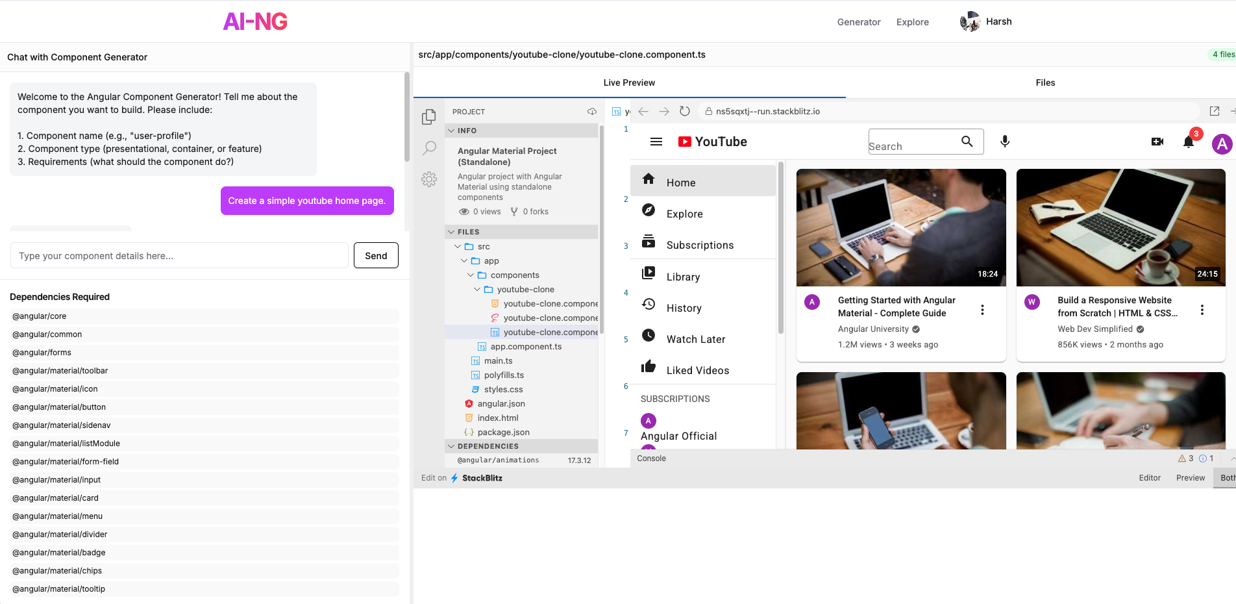
Task: Switch to the Live Preview tab
Action: click(629, 82)
